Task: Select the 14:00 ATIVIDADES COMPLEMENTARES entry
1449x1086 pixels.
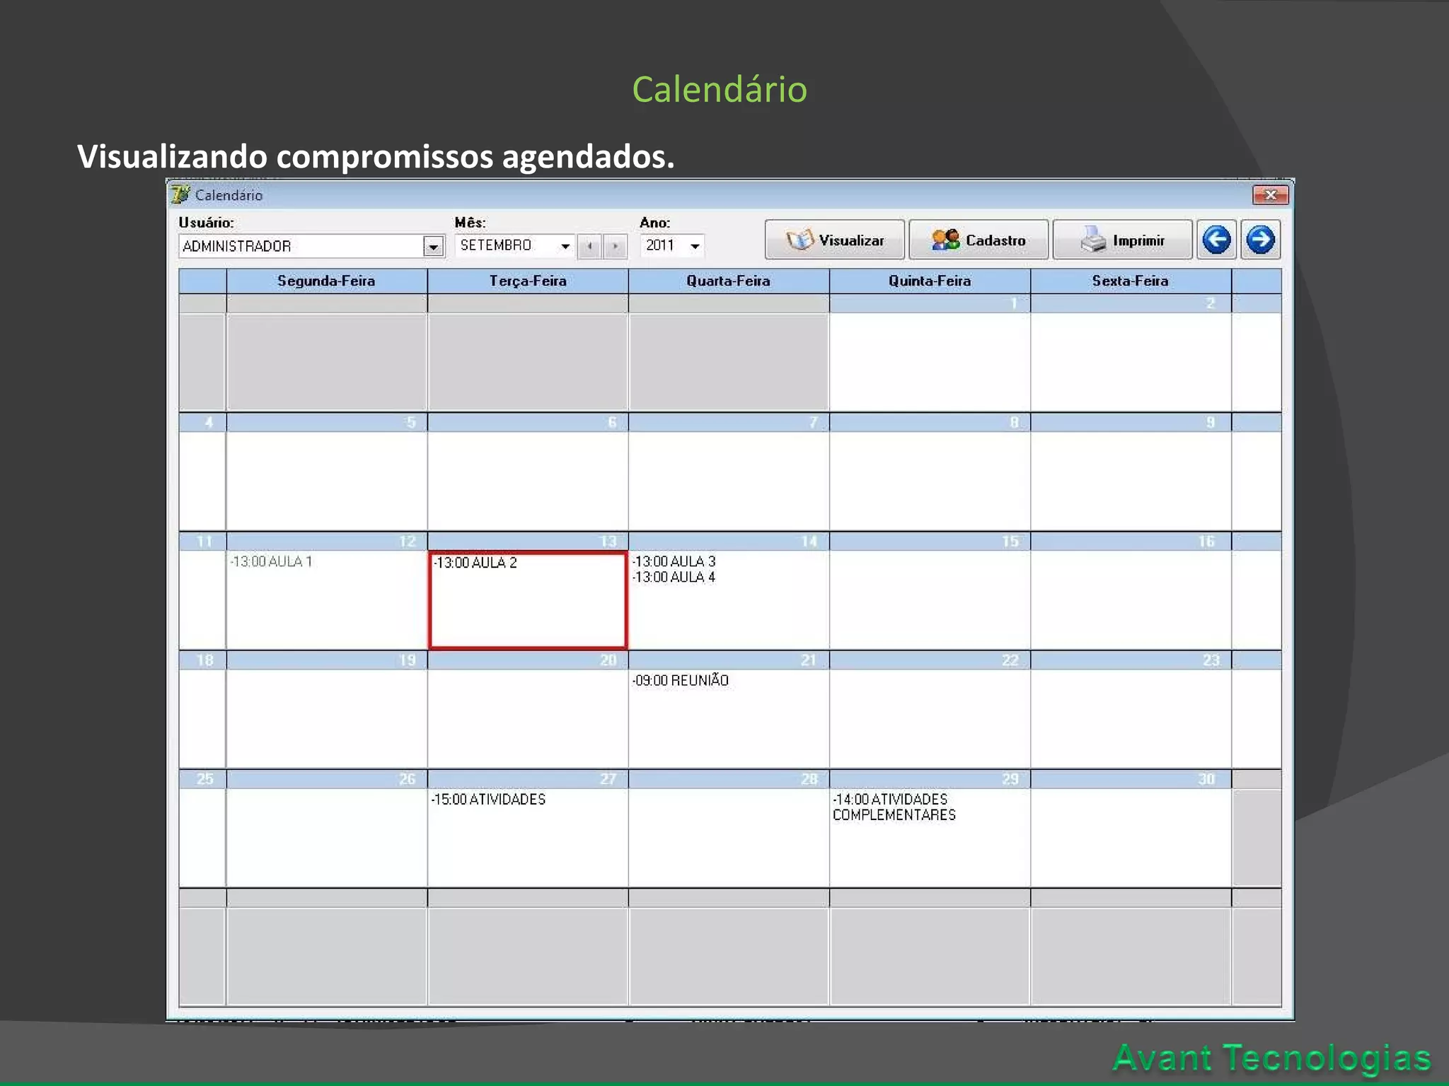Action: [894, 807]
